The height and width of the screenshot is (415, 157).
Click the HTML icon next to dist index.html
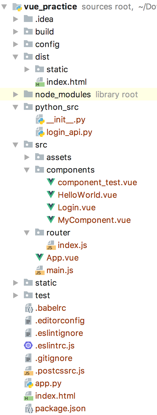tap(40, 82)
